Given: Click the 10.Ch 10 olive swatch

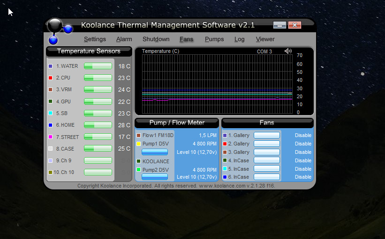Looking at the screenshot, I should 51,173.
